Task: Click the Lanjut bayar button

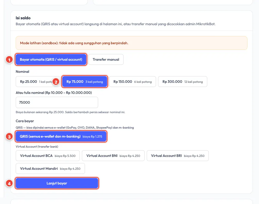Action: (57, 183)
